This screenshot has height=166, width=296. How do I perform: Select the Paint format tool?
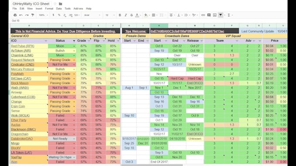point(33,15)
